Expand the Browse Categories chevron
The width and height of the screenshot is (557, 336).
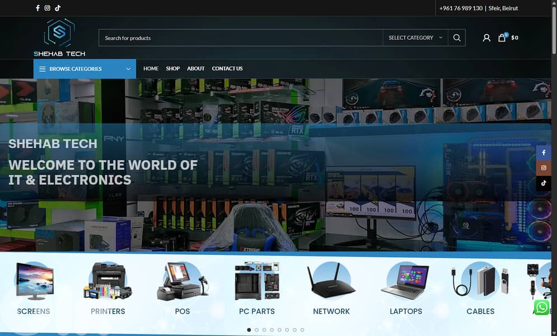128,69
